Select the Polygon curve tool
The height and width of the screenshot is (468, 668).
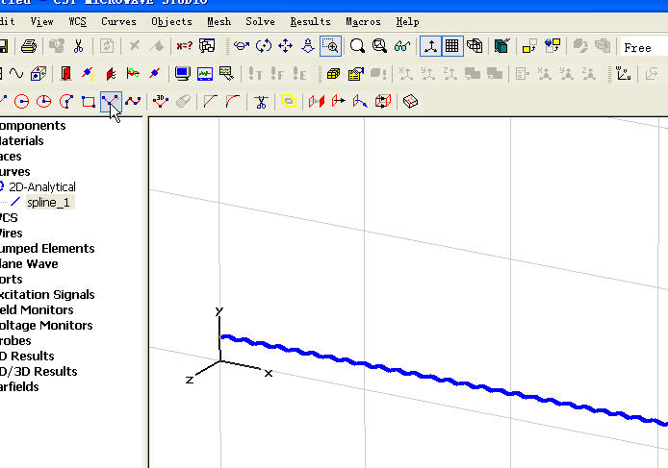click(x=111, y=101)
